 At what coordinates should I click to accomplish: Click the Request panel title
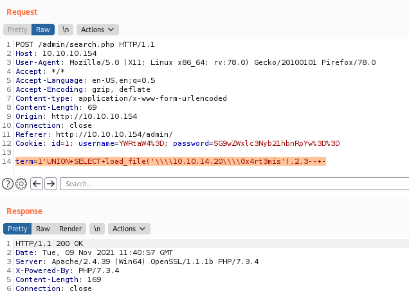coord(22,12)
